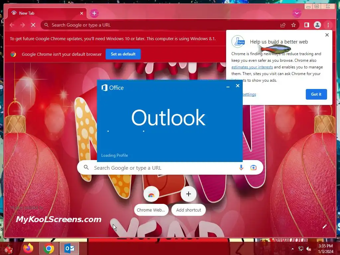340x255 pixels.
Task: Toggle Chrome's side panel
Action: 306,25
